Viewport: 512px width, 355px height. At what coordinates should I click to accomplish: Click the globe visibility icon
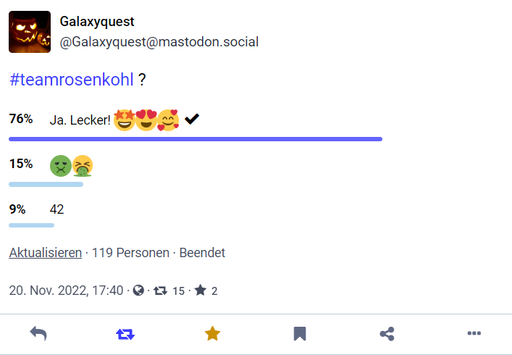pyautogui.click(x=138, y=291)
